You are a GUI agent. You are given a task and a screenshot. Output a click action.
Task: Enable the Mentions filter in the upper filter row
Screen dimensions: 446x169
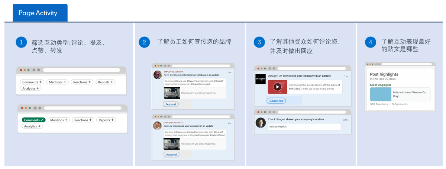[x=58, y=82]
